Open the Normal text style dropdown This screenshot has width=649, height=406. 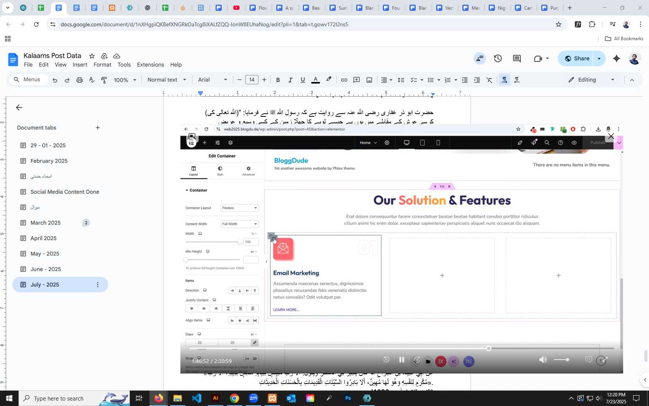[166, 80]
